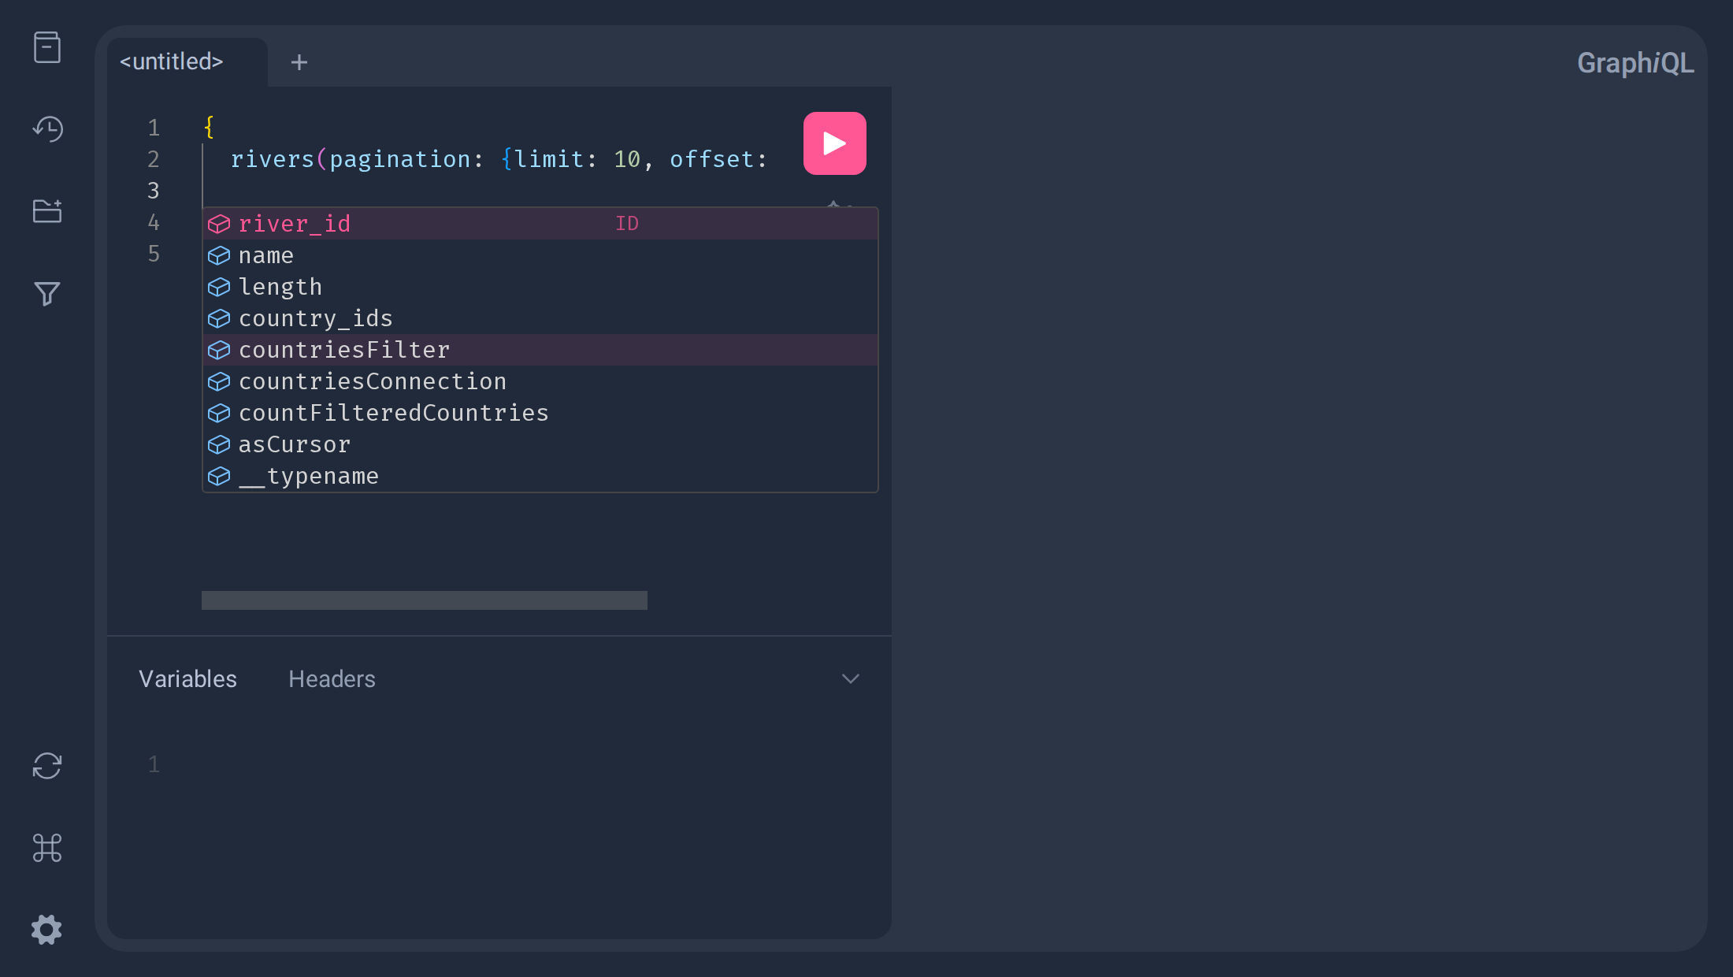Click the cube icon beside river_id

(219, 224)
